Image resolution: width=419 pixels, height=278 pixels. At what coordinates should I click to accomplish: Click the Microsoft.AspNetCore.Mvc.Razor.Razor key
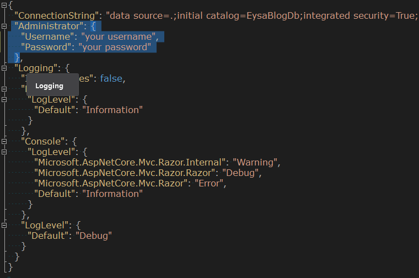coord(125,173)
